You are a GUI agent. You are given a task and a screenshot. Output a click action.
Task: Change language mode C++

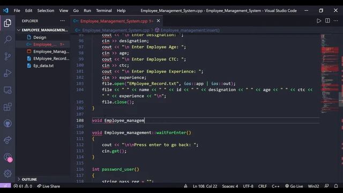point(275,186)
